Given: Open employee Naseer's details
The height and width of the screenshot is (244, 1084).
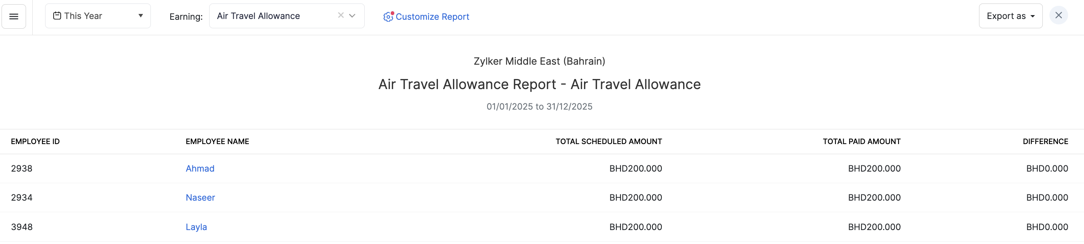Looking at the screenshot, I should [x=200, y=198].
